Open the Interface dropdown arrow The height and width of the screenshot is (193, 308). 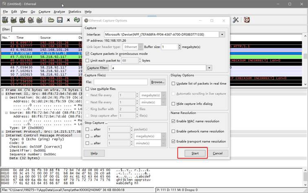[222, 35]
